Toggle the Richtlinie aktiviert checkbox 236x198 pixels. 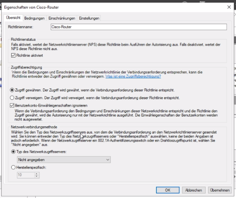coord(13,55)
